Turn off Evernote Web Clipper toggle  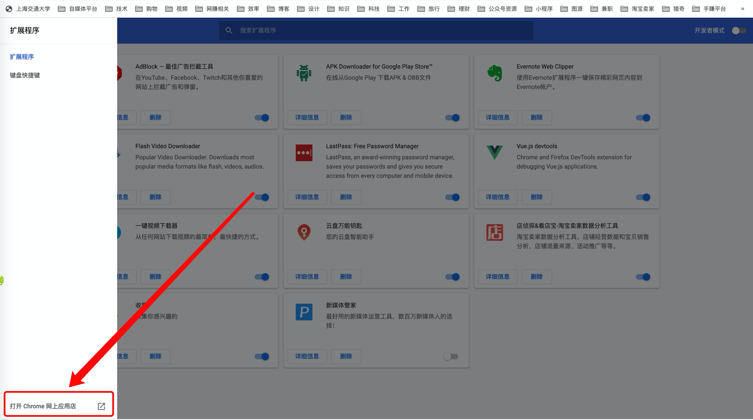(643, 117)
